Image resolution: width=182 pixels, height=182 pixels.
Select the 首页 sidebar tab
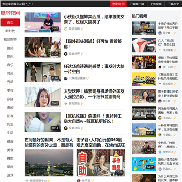[x=10, y=22]
